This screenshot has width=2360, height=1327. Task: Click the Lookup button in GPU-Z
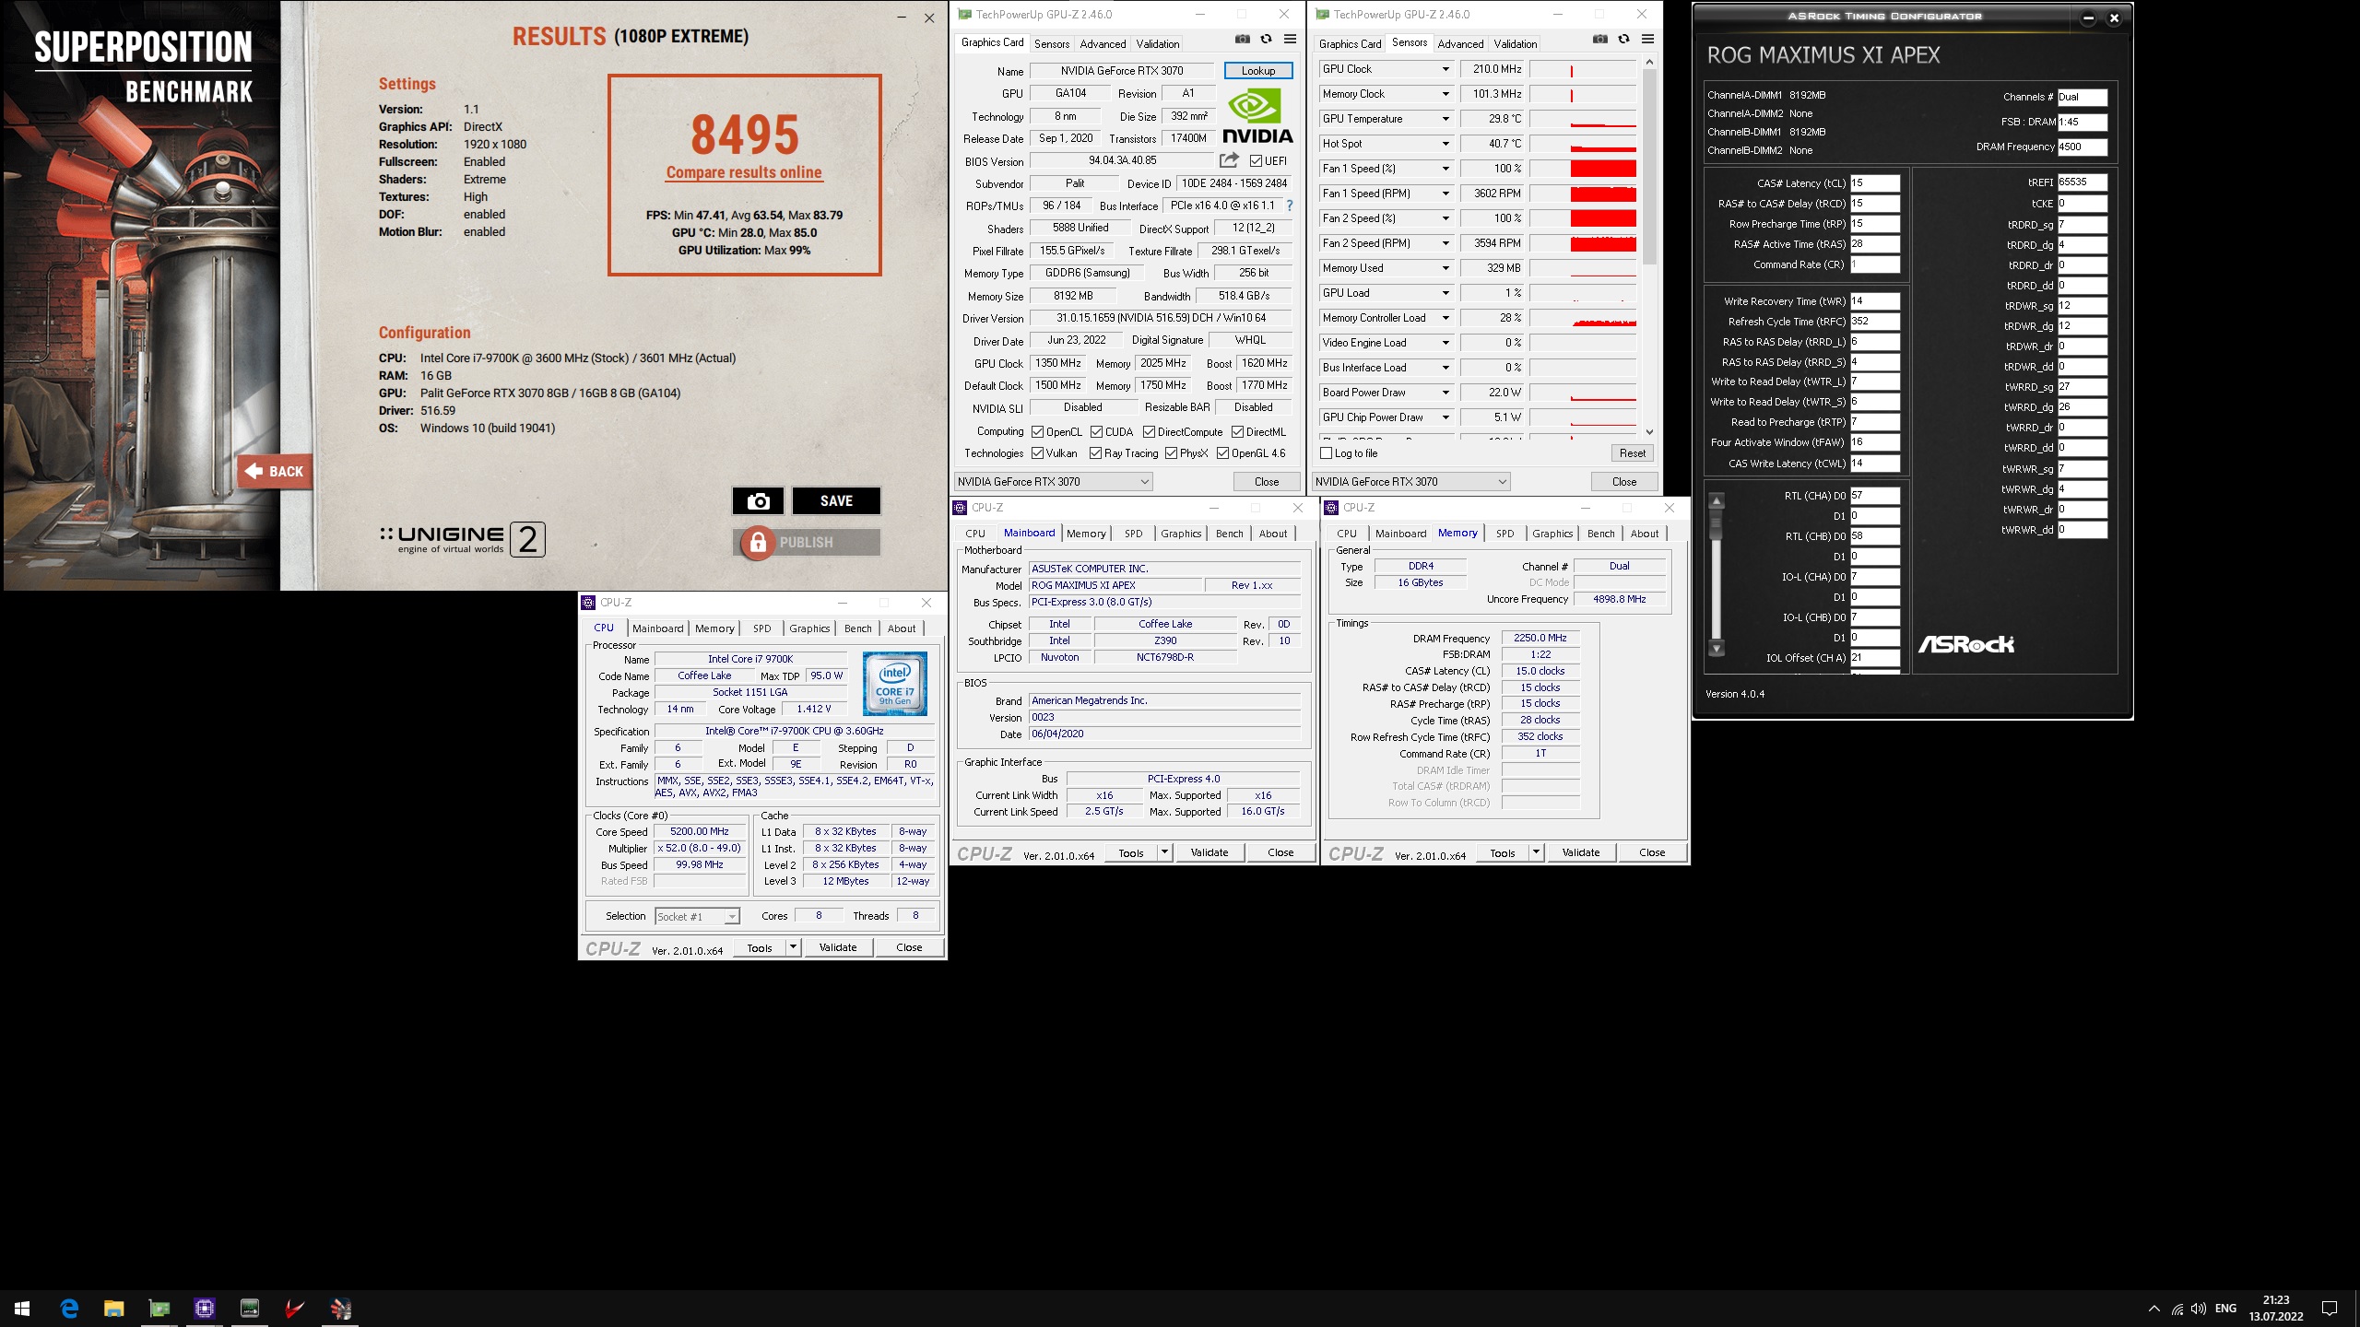[1258, 71]
